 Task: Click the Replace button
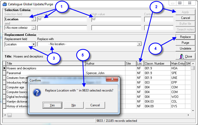click(185, 37)
